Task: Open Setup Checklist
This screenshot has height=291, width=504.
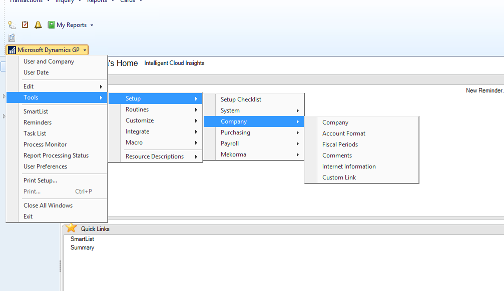Action: tap(254, 99)
